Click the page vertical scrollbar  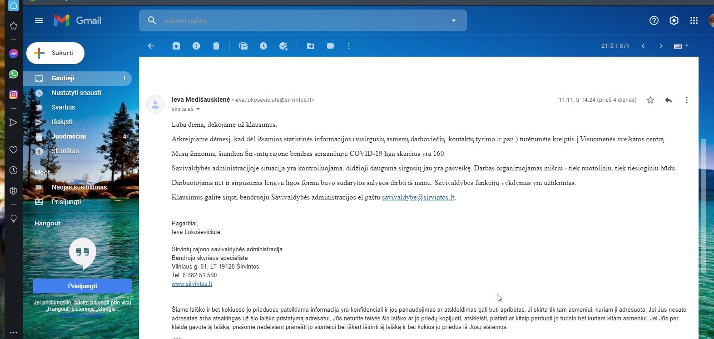click(704, 204)
